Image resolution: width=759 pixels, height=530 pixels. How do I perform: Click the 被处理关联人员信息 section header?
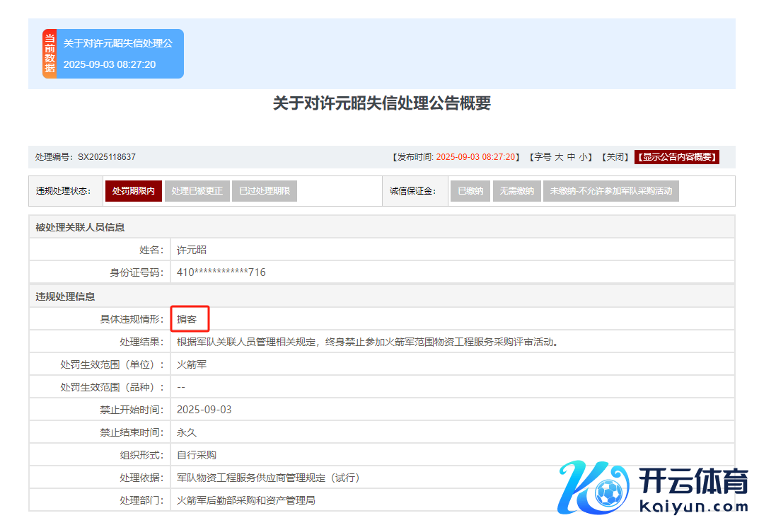tap(80, 227)
